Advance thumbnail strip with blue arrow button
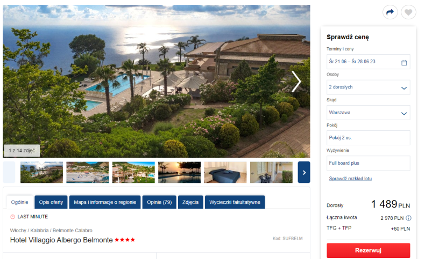Screen dimensions: 425x259 pos(304,172)
